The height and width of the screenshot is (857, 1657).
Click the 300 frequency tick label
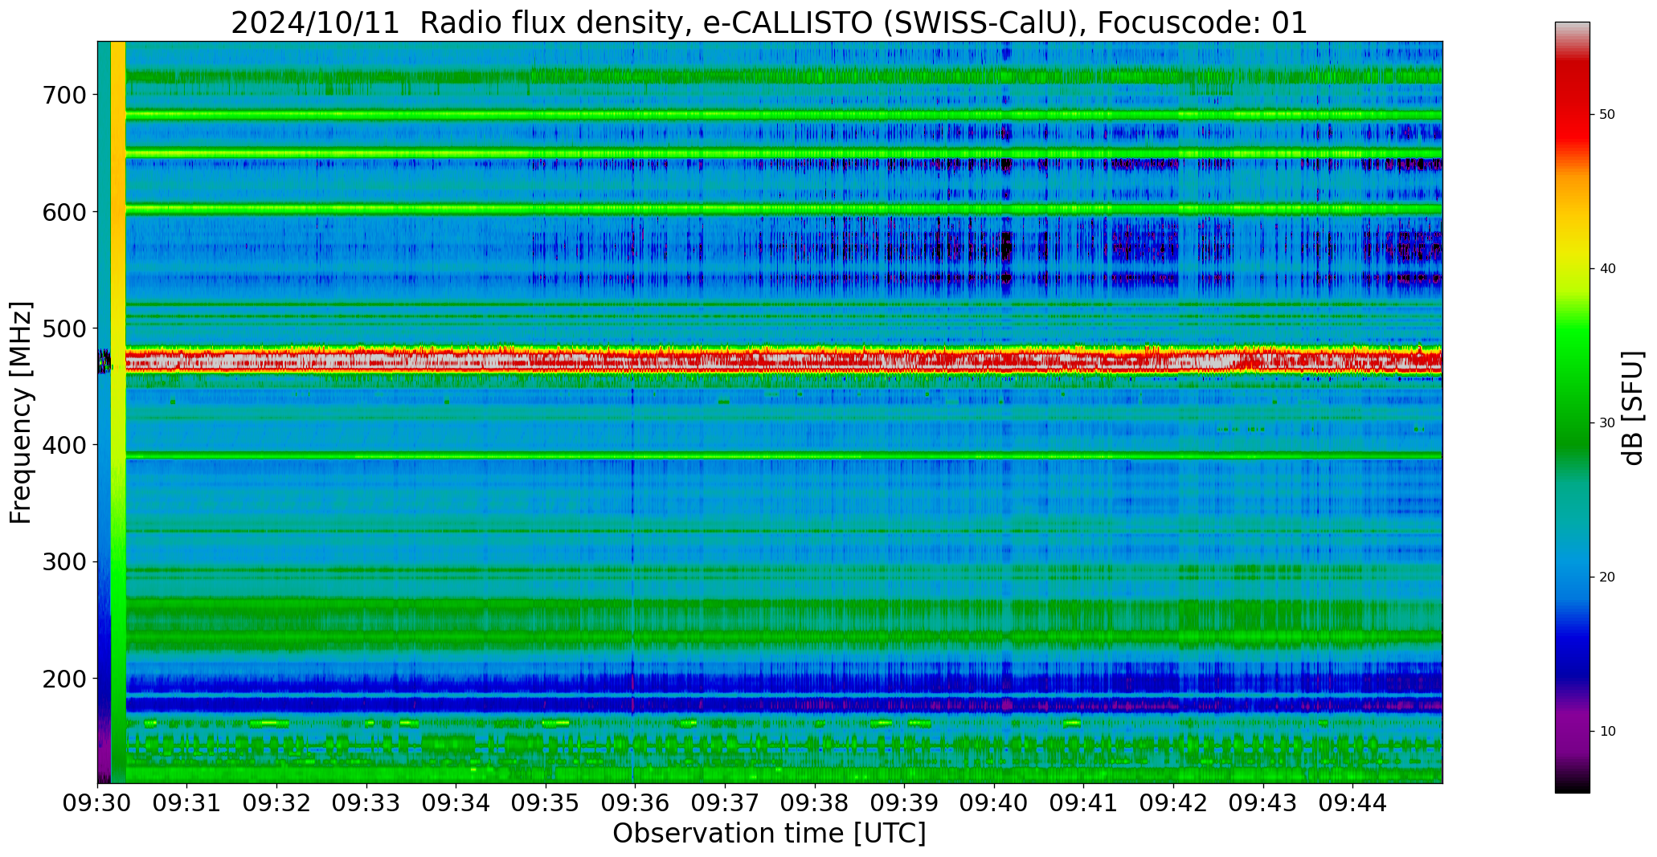(63, 562)
